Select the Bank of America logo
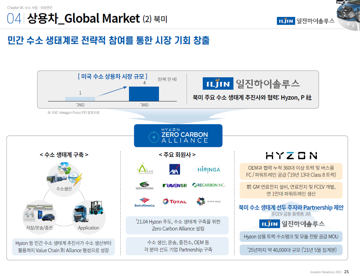This screenshot has width=360, height=276. pos(144,202)
